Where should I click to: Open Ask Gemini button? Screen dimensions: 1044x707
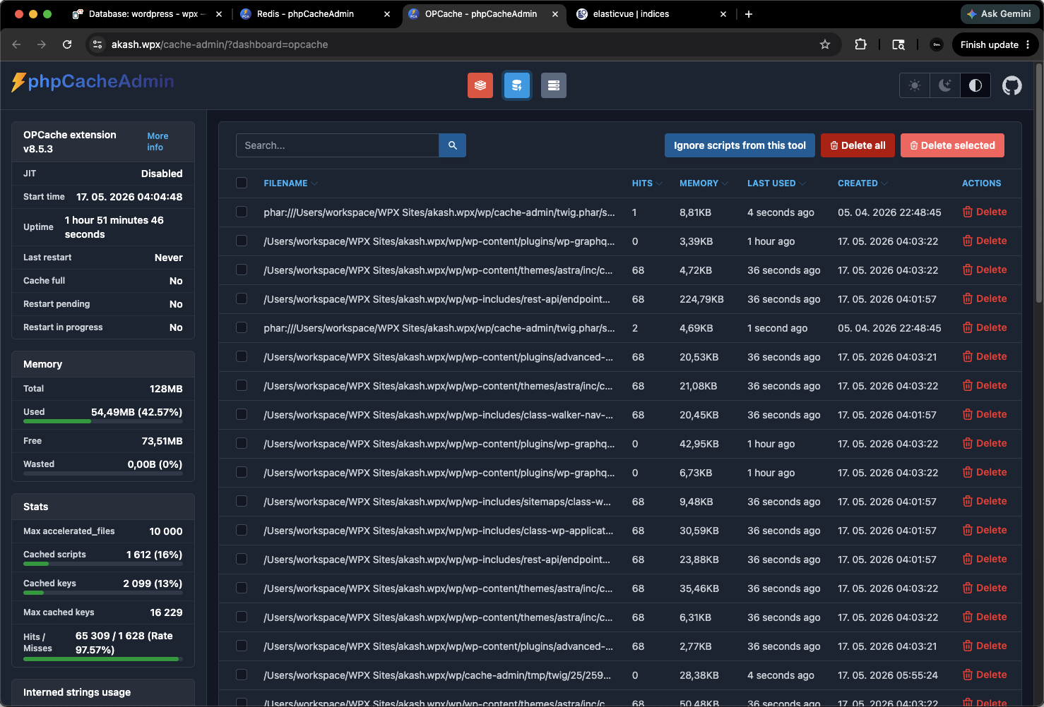click(999, 14)
